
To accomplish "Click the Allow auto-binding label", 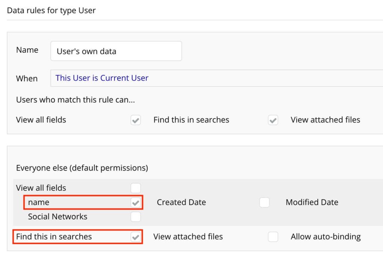I will [x=326, y=236].
